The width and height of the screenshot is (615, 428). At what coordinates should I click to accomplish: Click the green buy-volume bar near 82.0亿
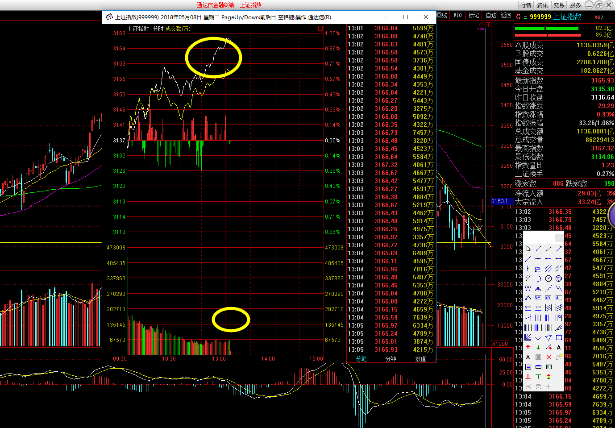pos(547,28)
